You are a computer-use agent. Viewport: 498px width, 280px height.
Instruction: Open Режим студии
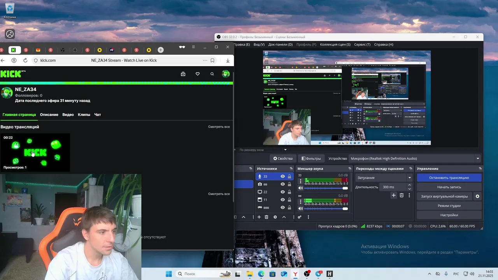tap(449, 206)
